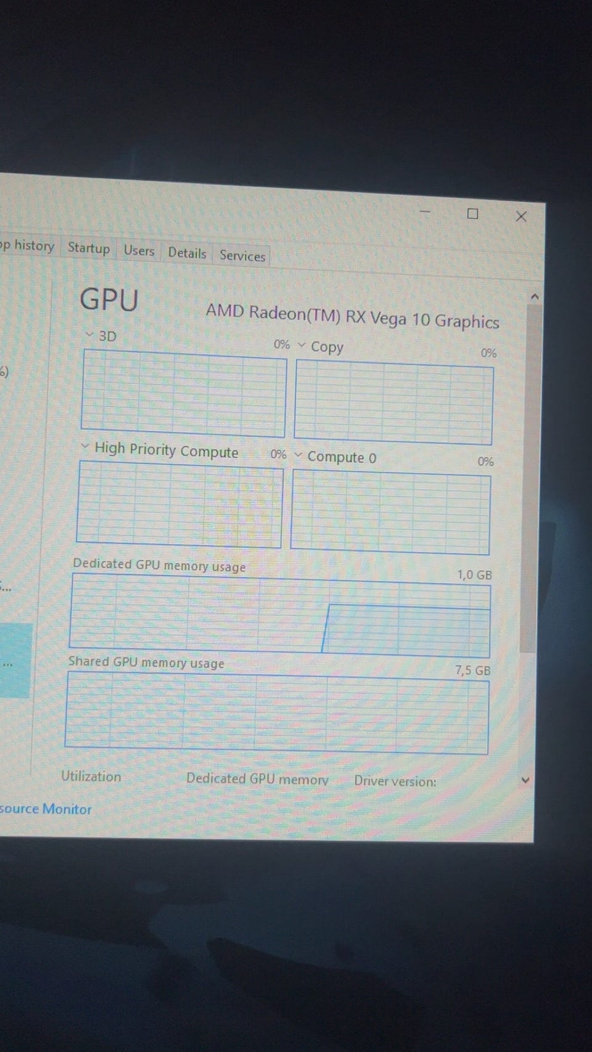The image size is (592, 1052).
Task: Switch to the Details tab
Action: (x=187, y=253)
